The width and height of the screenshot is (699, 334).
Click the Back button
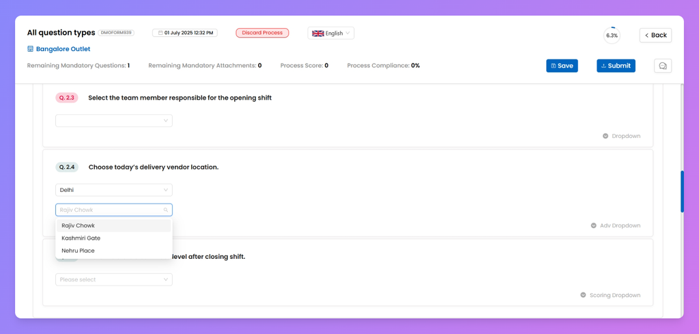point(655,36)
